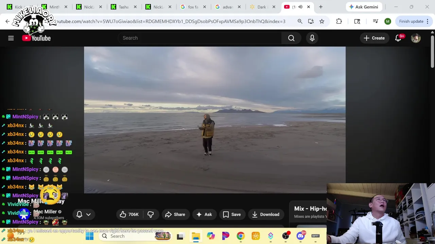
Task: Close the Dark tab
Action: (x=274, y=7)
